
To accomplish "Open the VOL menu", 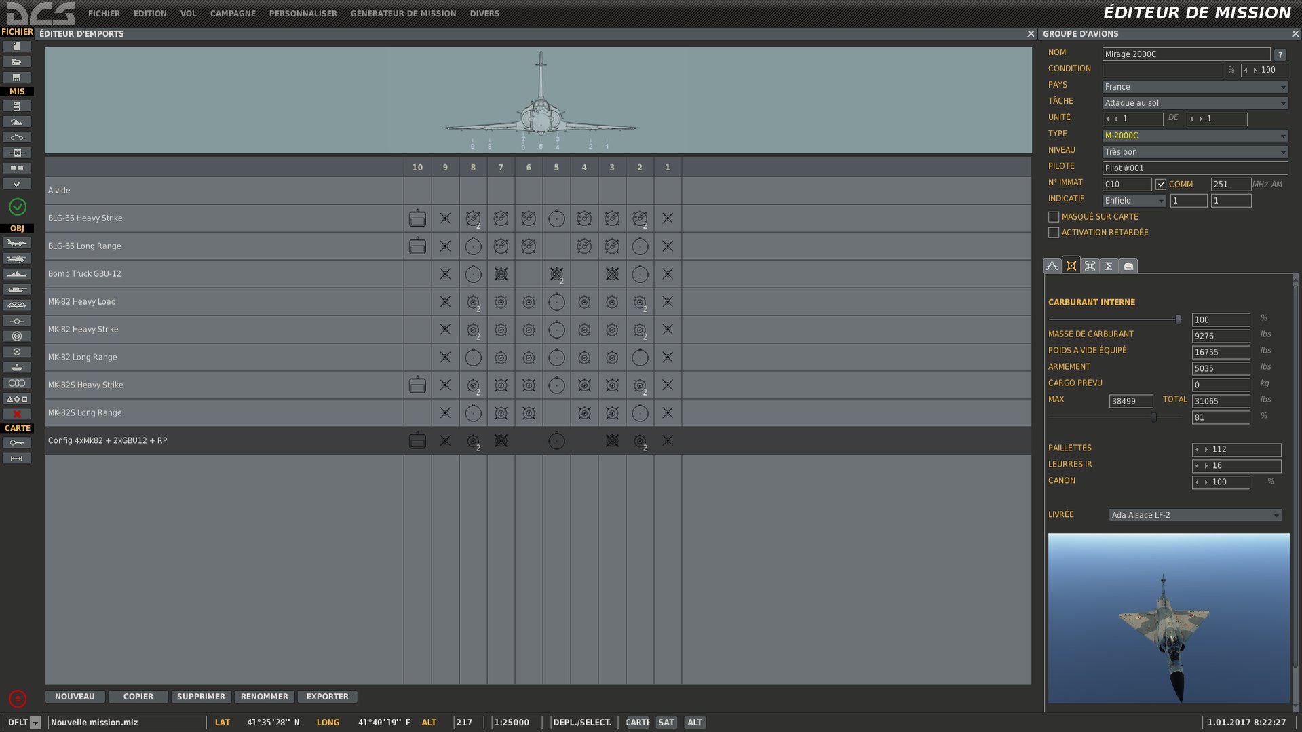I will 188,14.
